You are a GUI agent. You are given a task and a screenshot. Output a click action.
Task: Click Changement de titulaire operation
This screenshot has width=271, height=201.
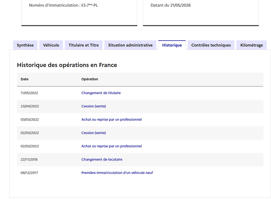(101, 93)
